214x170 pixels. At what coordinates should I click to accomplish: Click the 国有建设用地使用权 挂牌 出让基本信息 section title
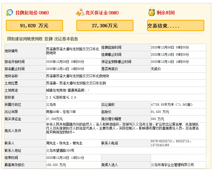(x=43, y=39)
